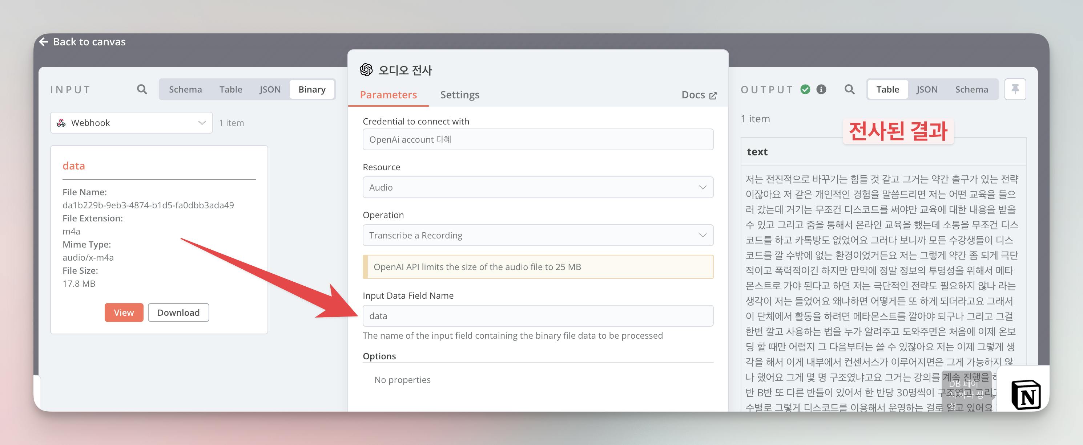Click the m4a file extension value

71,231
